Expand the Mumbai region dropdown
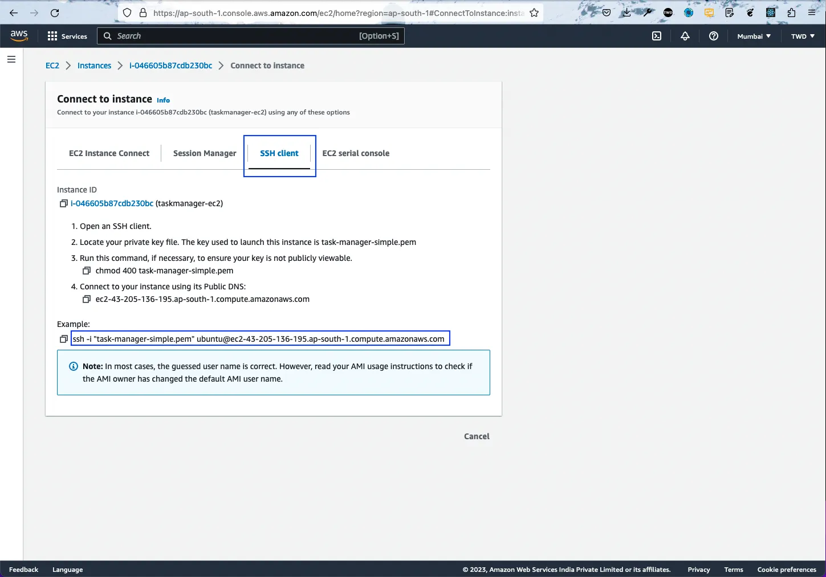This screenshot has height=577, width=826. 754,36
